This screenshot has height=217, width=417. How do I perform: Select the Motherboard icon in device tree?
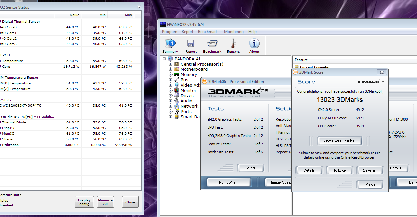(x=177, y=69)
